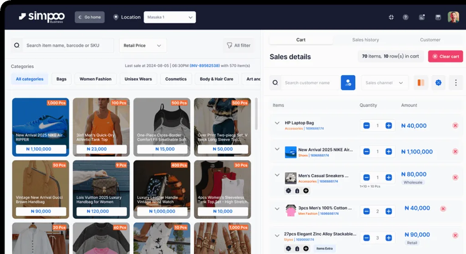Increase HP Laptop Bag quantity
The height and width of the screenshot is (254, 466).
tap(389, 126)
